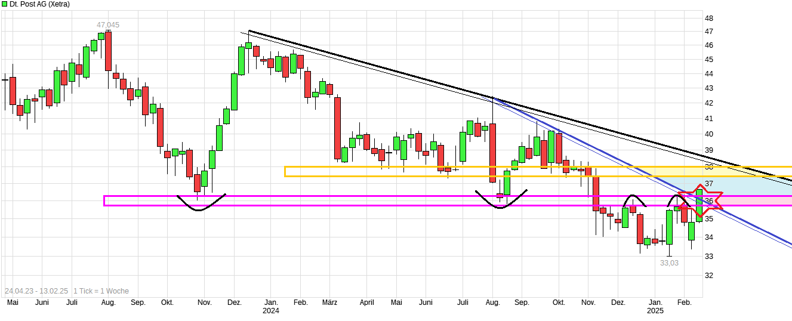
Task: Click the date range text 24.04.23 - 13.02.25
Action: click(36, 291)
